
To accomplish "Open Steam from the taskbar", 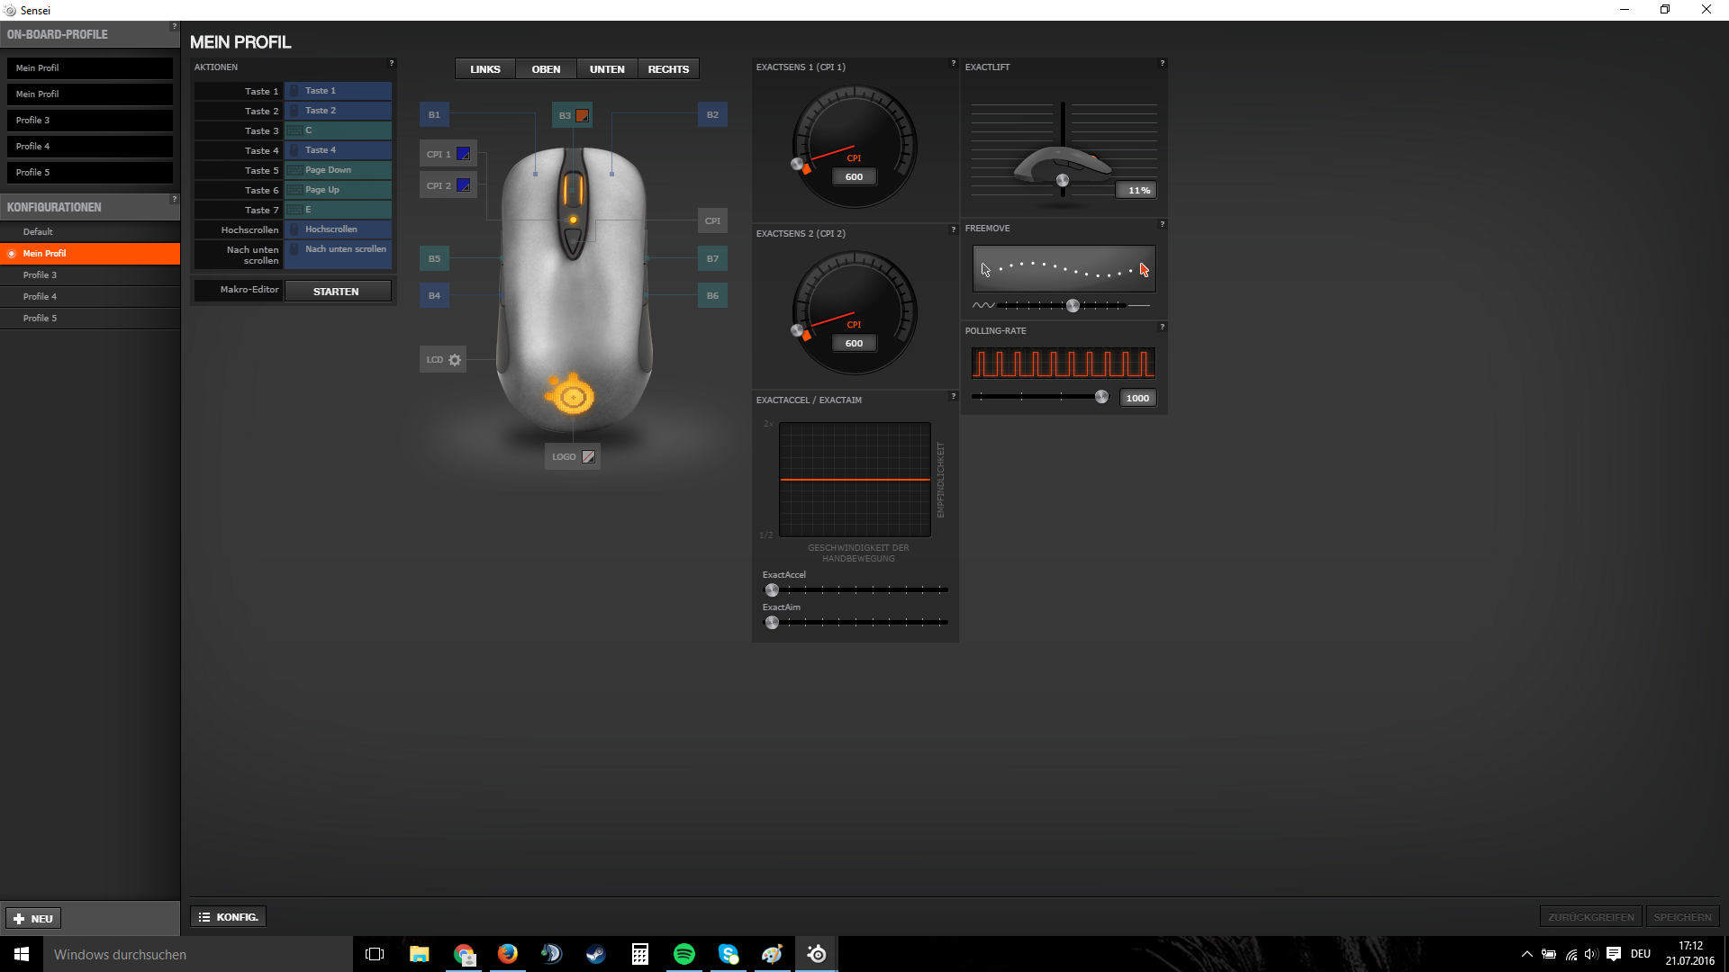I will 595,954.
